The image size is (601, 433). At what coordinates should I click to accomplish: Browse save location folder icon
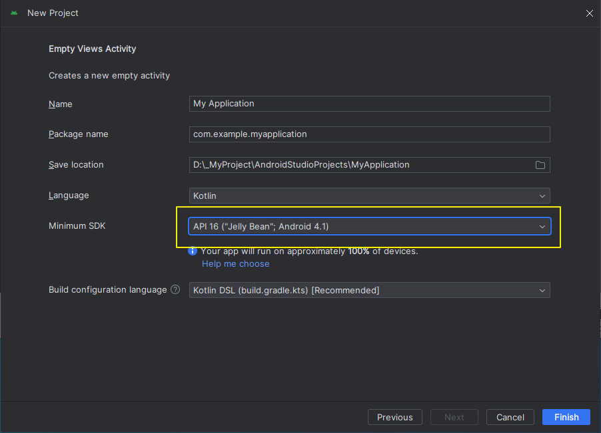[x=540, y=165]
